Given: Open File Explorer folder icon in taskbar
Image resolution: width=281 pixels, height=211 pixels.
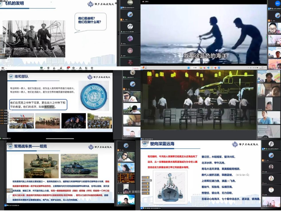Looking at the screenshot, I should point(201,68).
